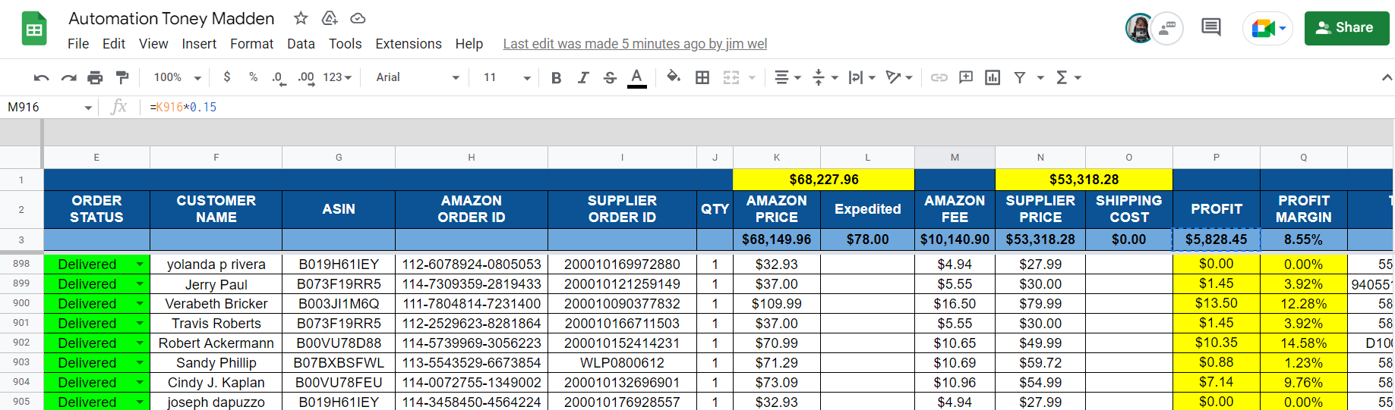Click the insert link icon
The width and height of the screenshot is (1395, 410).
tap(939, 77)
